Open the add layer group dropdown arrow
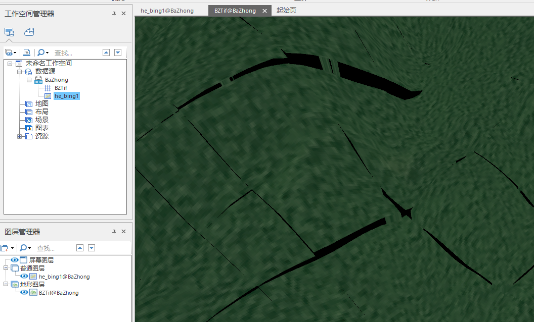This screenshot has height=322, width=534. (12, 248)
